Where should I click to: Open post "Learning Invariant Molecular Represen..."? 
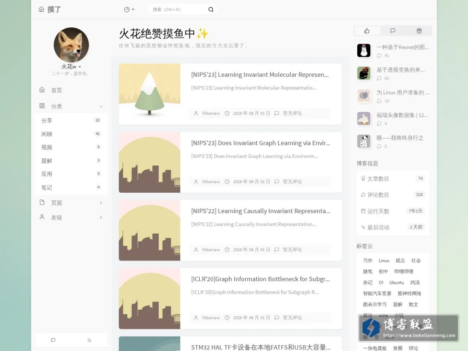tap(260, 74)
